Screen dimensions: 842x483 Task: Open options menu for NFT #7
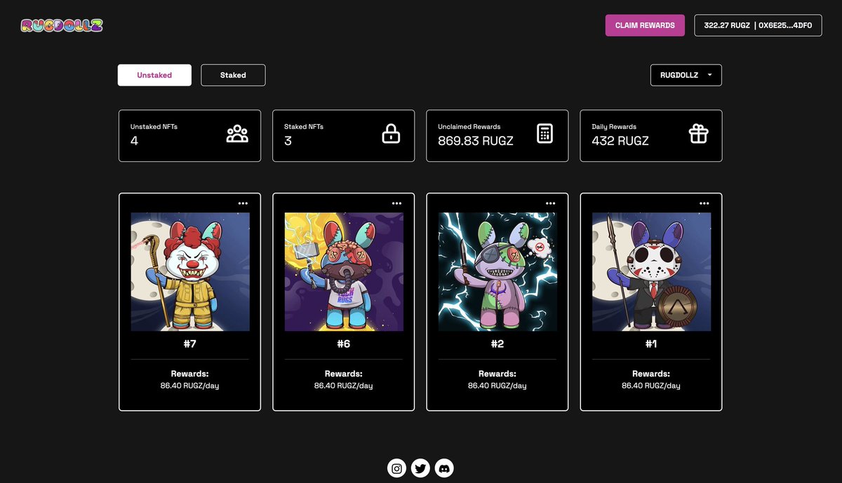[x=243, y=203]
